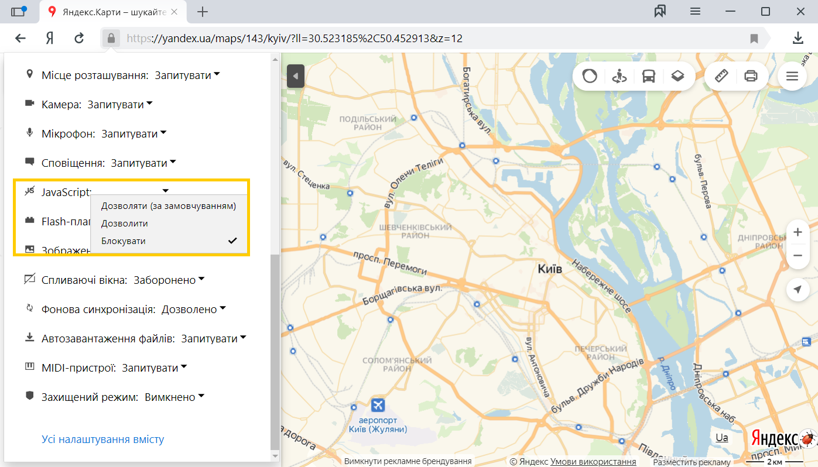Image resolution: width=818 pixels, height=467 pixels.
Task: Open the Автозавантаження файлів dropdown
Action: 214,339
